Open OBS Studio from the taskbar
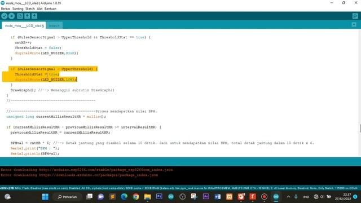The image size is (361, 203). pyautogui.click(x=183, y=197)
